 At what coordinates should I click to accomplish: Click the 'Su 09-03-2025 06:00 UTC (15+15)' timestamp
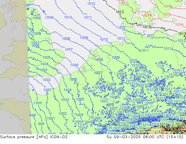point(145,137)
